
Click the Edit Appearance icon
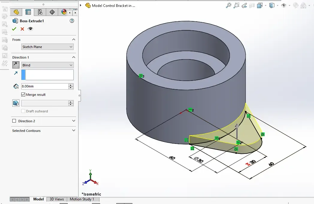coord(296,5)
